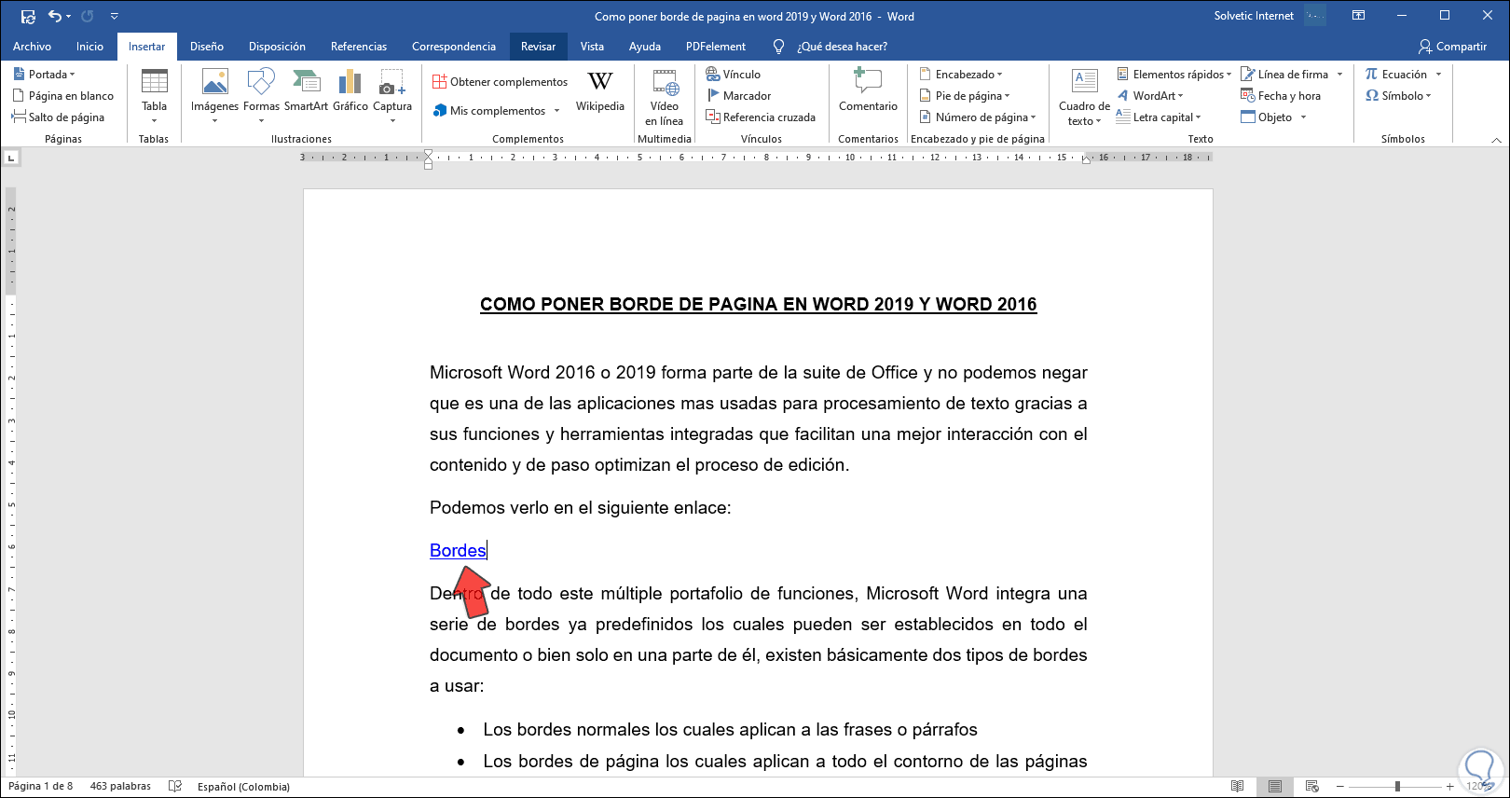Expand the Pie de página menu
The width and height of the screenshot is (1510, 798).
coord(965,96)
